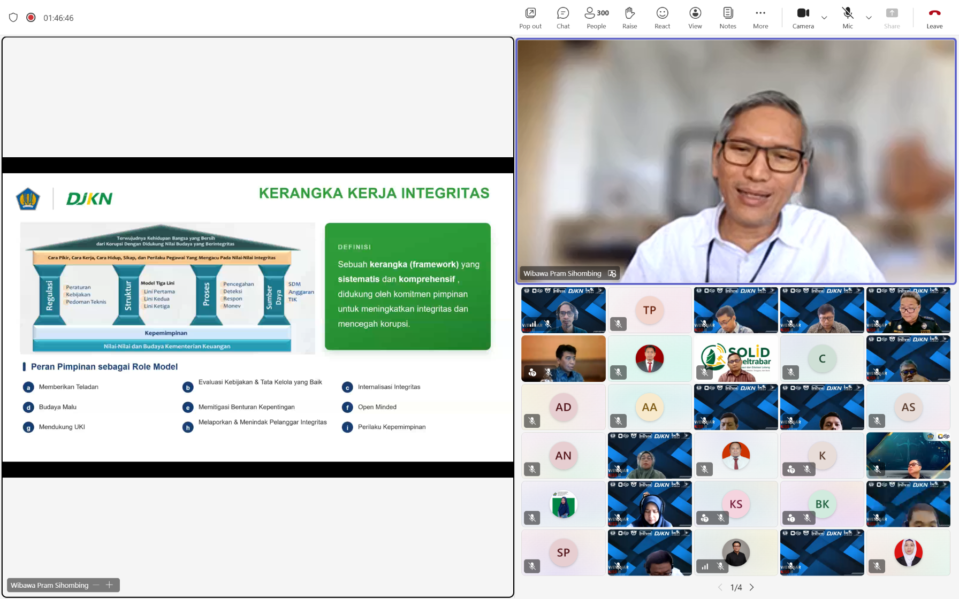Screen dimensions: 959x599
Task: Click presenter name label on shared screen
Action: pos(49,585)
